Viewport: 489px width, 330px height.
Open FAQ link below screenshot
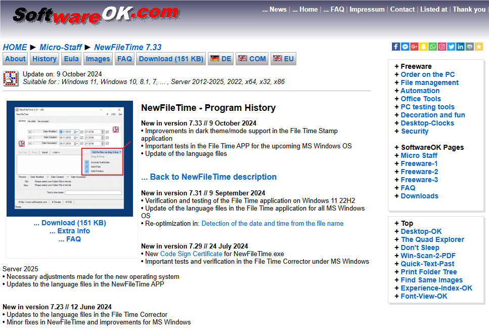70,239
